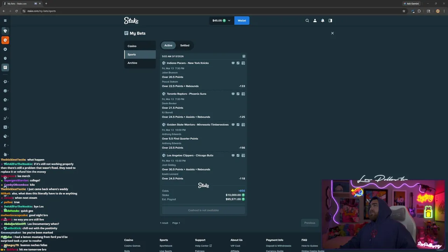This screenshot has height=252, width=448.
Task: Open the notifications bell icon
Action: tap(323, 21)
